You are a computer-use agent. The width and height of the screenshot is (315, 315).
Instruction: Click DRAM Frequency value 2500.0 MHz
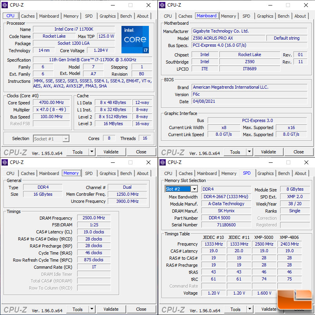pyautogui.click(x=94, y=218)
